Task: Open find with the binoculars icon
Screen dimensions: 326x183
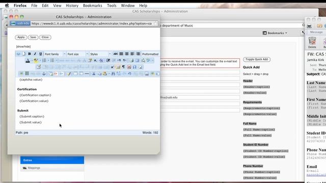Action: pos(113,74)
